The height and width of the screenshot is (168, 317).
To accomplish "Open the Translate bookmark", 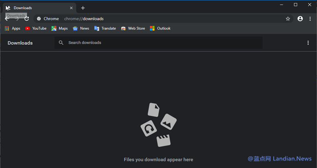I will click(x=105, y=28).
